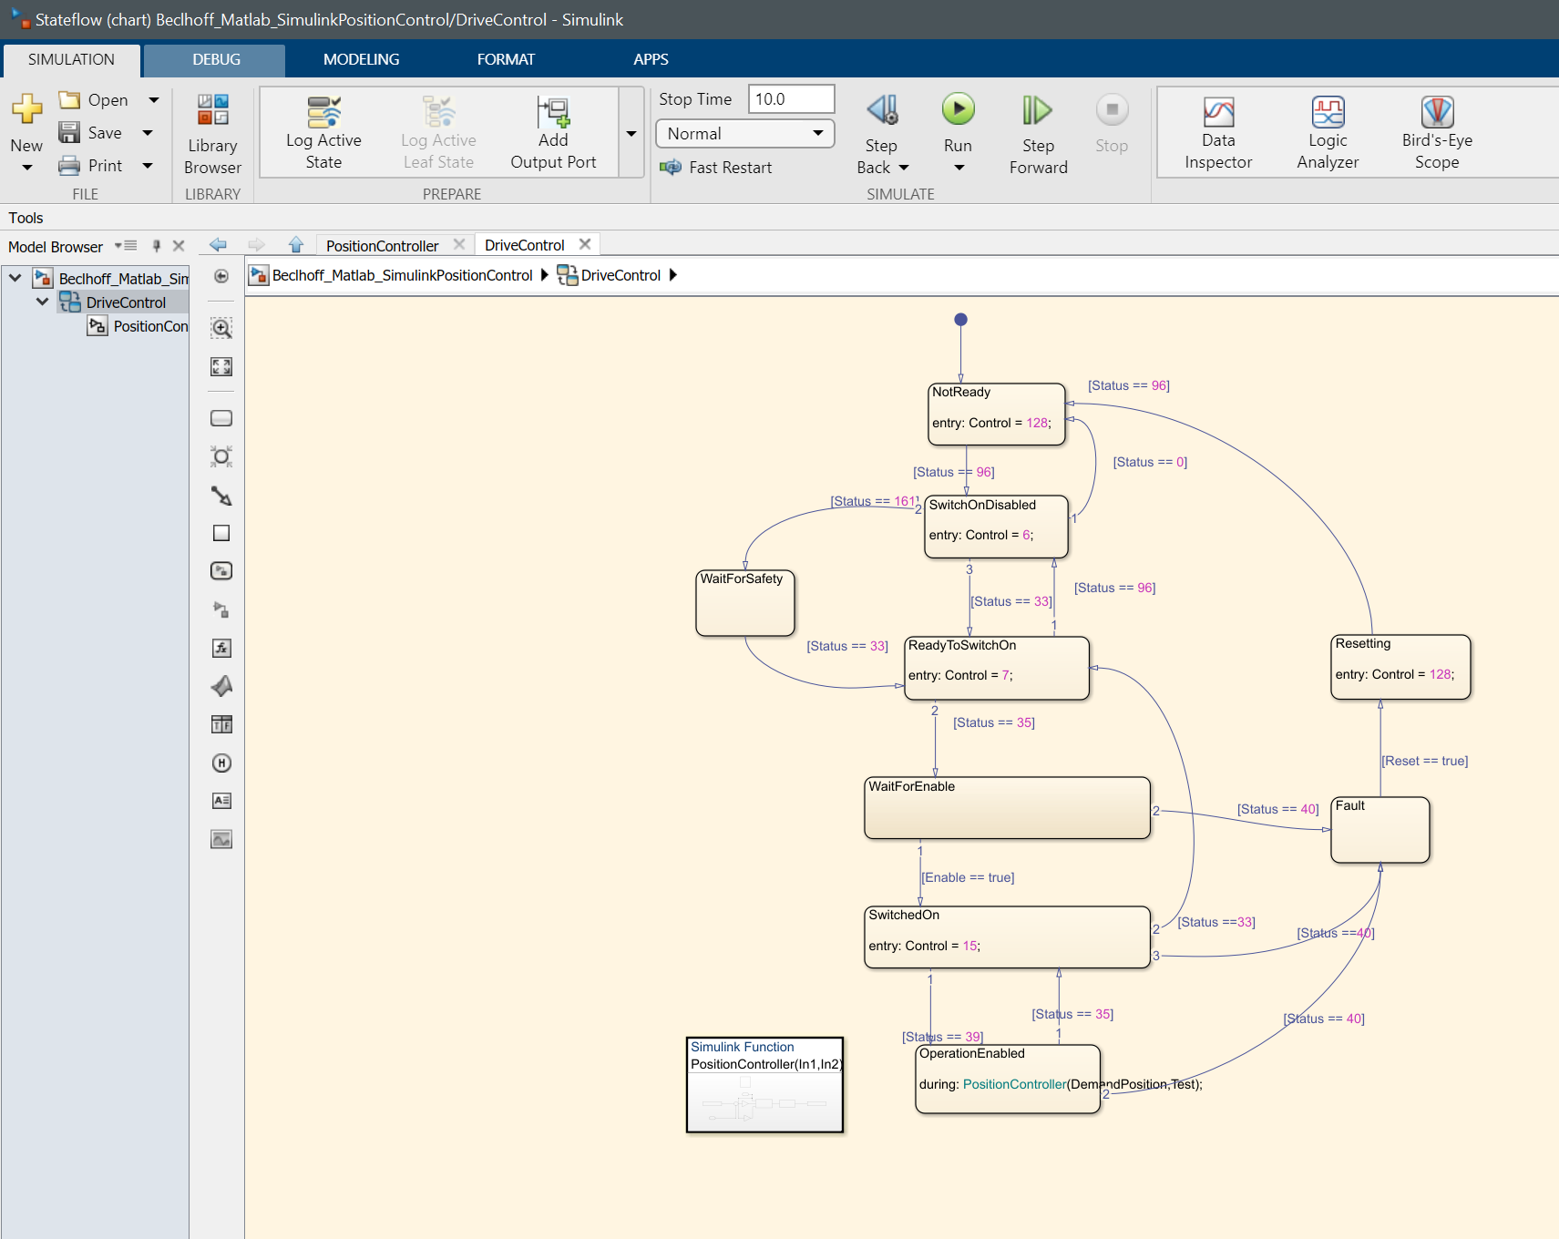Switch to PositionController document tab
This screenshot has width=1559, height=1239.
(382, 246)
